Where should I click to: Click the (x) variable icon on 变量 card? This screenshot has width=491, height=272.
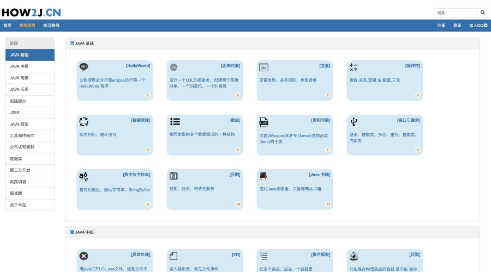(x=264, y=67)
